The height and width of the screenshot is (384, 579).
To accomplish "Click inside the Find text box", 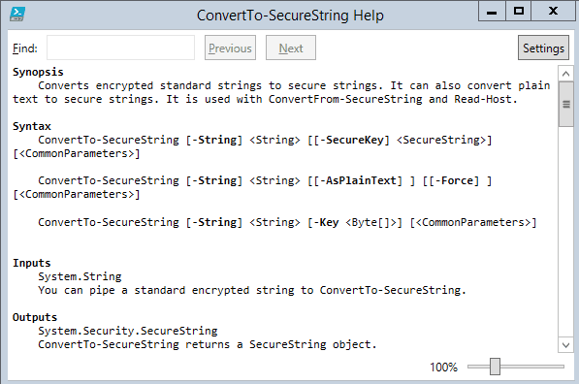I will pos(120,48).
